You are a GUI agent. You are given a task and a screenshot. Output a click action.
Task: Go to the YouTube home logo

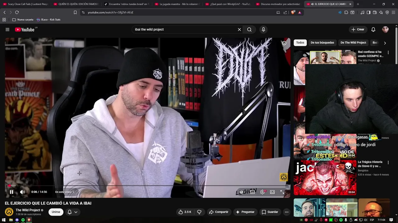click(25, 29)
